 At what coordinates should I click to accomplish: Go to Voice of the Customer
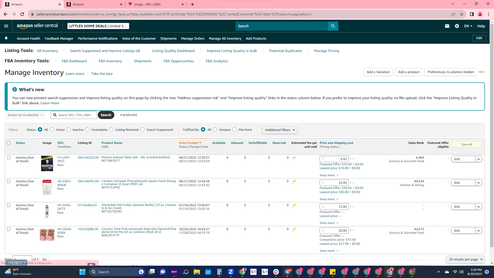[139, 38]
